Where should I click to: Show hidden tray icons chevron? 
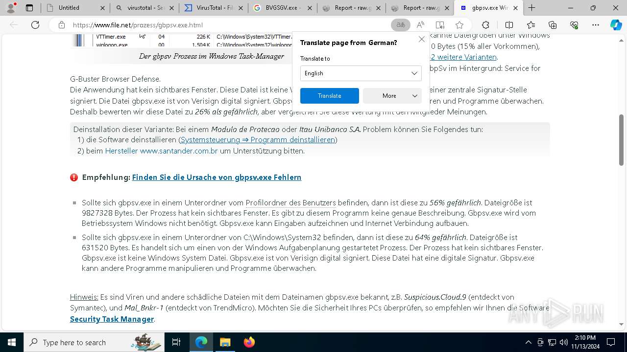[528, 342]
